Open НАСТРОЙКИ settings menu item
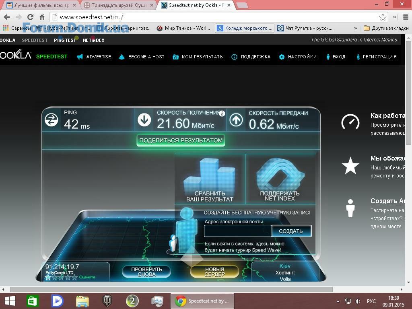The height and width of the screenshot is (309, 412). [x=298, y=57]
